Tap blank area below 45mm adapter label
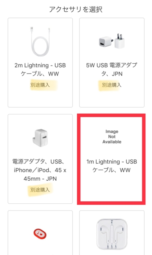The height and width of the screenshot is (255, 152). [x=40, y=199]
